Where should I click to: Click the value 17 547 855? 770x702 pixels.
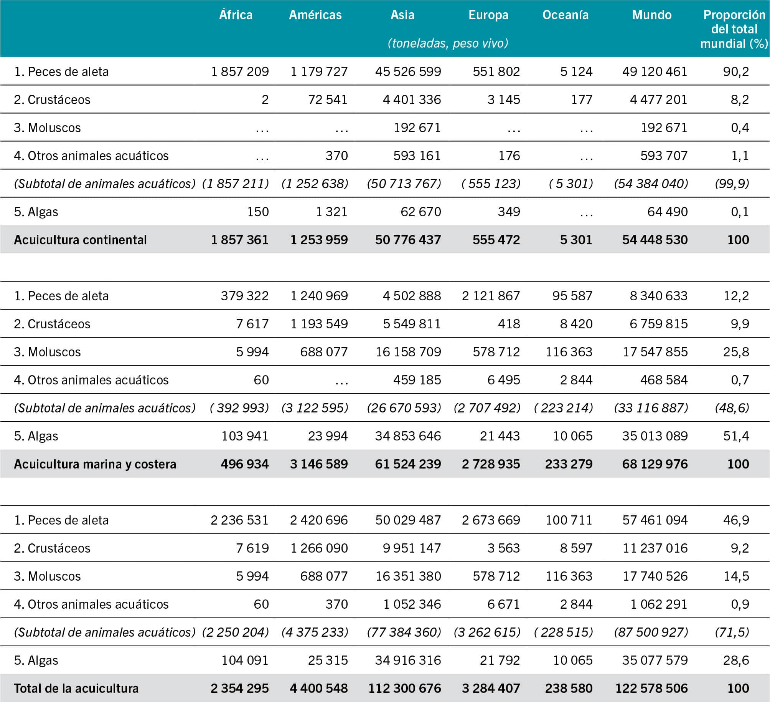(x=655, y=352)
